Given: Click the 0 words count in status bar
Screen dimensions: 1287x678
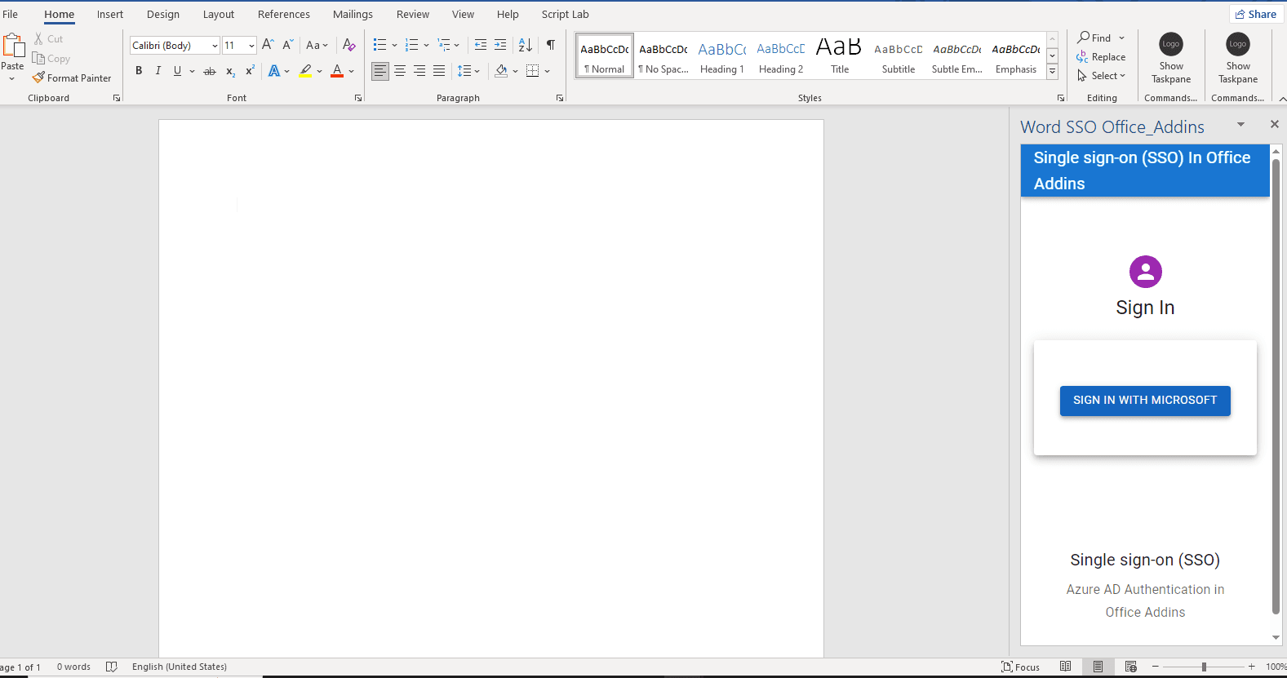Looking at the screenshot, I should click(x=73, y=667).
